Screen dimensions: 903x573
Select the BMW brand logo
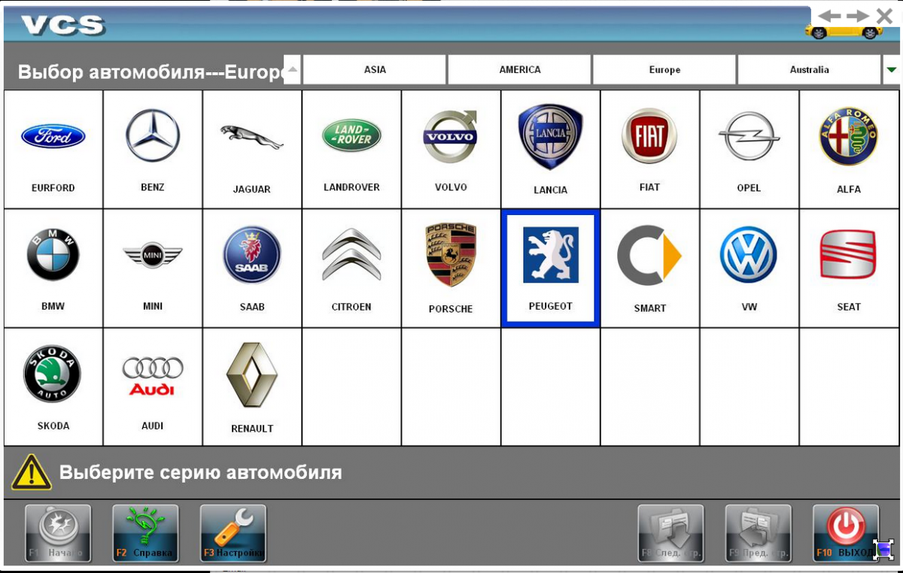pos(53,268)
